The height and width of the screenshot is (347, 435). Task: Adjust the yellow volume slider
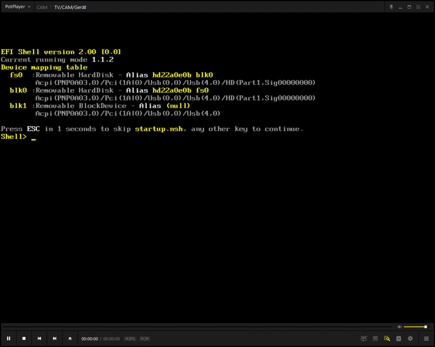point(415,327)
